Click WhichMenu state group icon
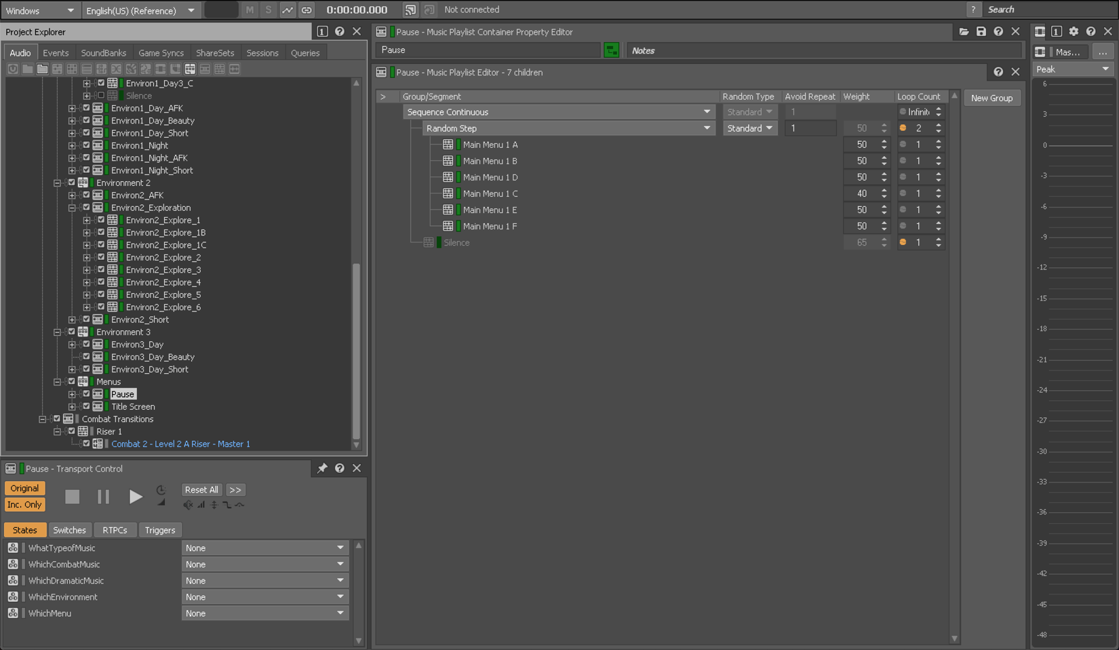 tap(13, 613)
